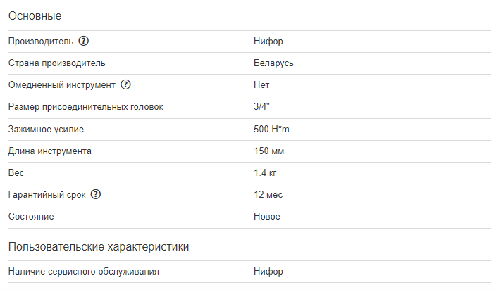
Task: Click the Омедненный инструмент label text
Action: [61, 85]
